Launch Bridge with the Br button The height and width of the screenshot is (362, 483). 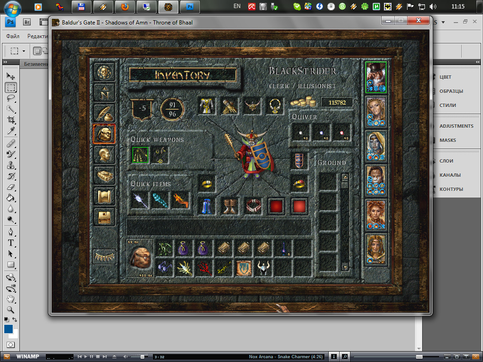[27, 22]
